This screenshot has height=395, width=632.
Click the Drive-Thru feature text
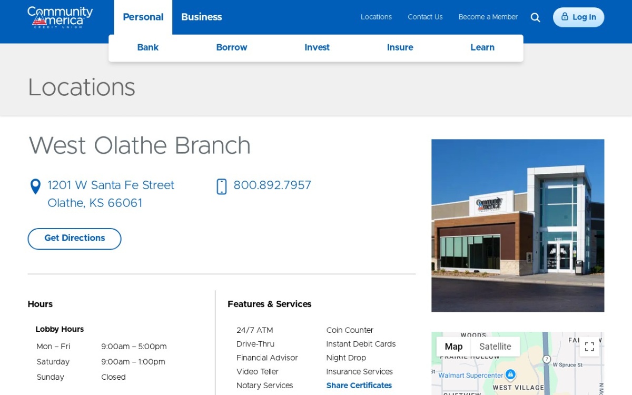255,344
